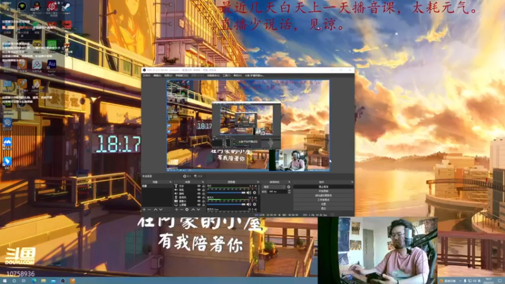Screen dimensions: 505x284
Task: Pop out the Scenes dock via header icon
Action: coord(170,182)
